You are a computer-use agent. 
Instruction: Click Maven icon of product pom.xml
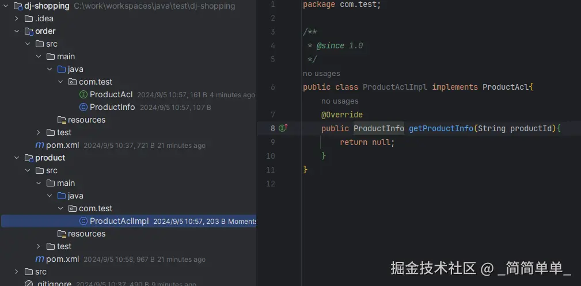tap(39, 259)
